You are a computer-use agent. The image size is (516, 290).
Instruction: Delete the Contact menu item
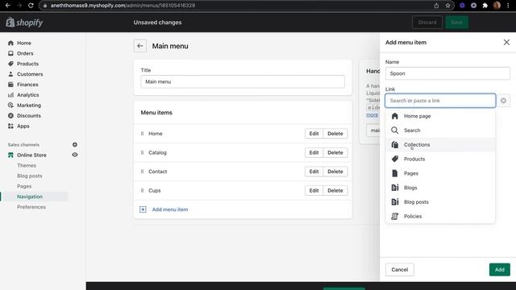pos(335,172)
